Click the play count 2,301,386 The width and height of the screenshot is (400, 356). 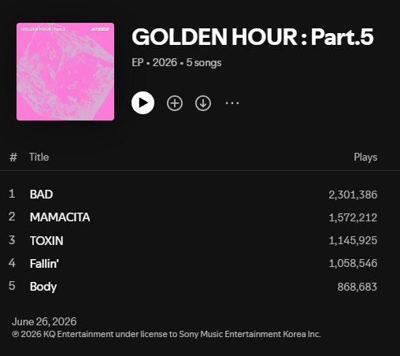click(353, 195)
